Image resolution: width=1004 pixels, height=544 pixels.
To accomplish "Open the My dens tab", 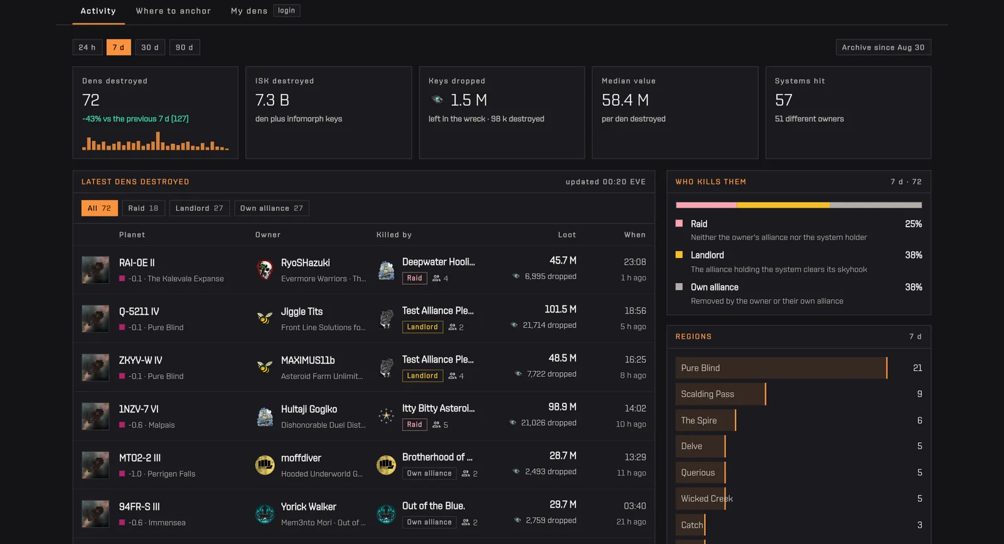I will tap(249, 11).
